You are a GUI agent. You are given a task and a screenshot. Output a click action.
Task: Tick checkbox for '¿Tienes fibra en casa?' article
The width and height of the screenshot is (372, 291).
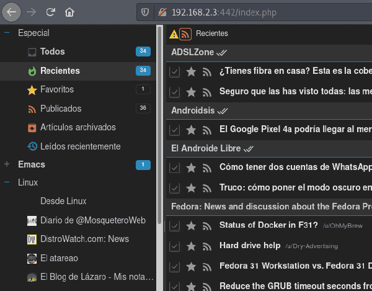pyautogui.click(x=174, y=72)
